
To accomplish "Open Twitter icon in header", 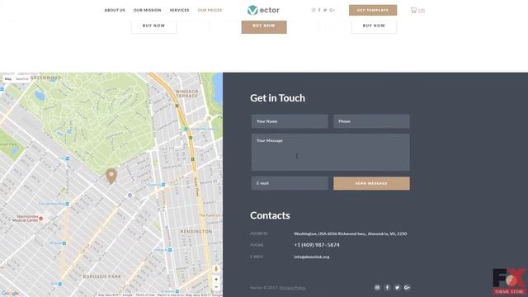I will point(325,10).
